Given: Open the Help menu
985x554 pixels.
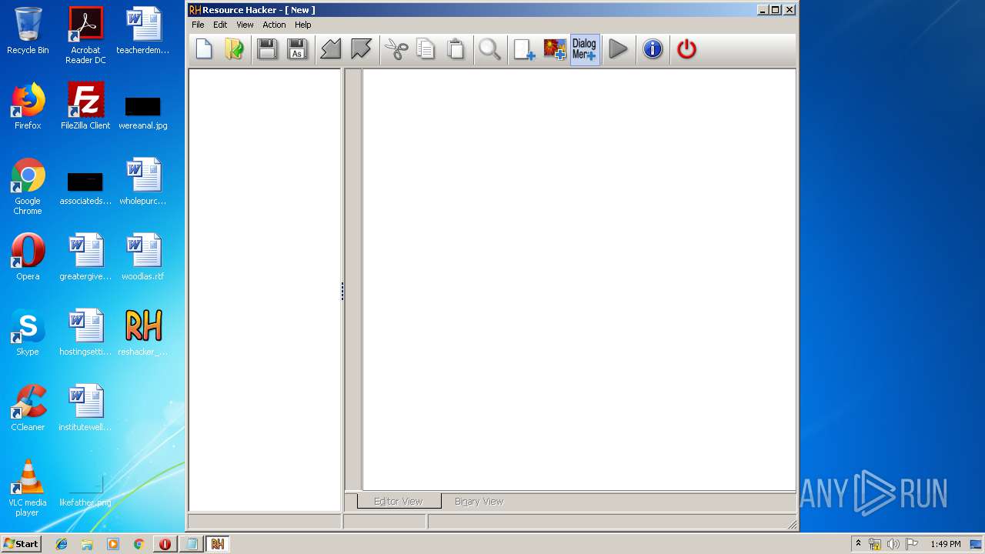Looking at the screenshot, I should pyautogui.click(x=303, y=25).
